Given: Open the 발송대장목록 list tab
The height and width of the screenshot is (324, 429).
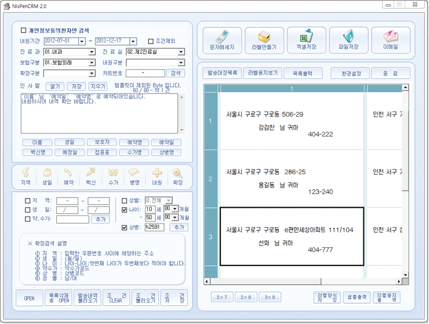Looking at the screenshot, I should [221, 73].
